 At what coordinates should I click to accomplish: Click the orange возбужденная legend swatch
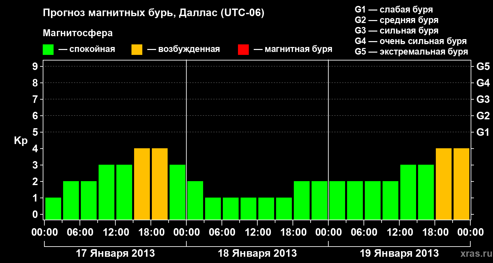pyautogui.click(x=137, y=50)
